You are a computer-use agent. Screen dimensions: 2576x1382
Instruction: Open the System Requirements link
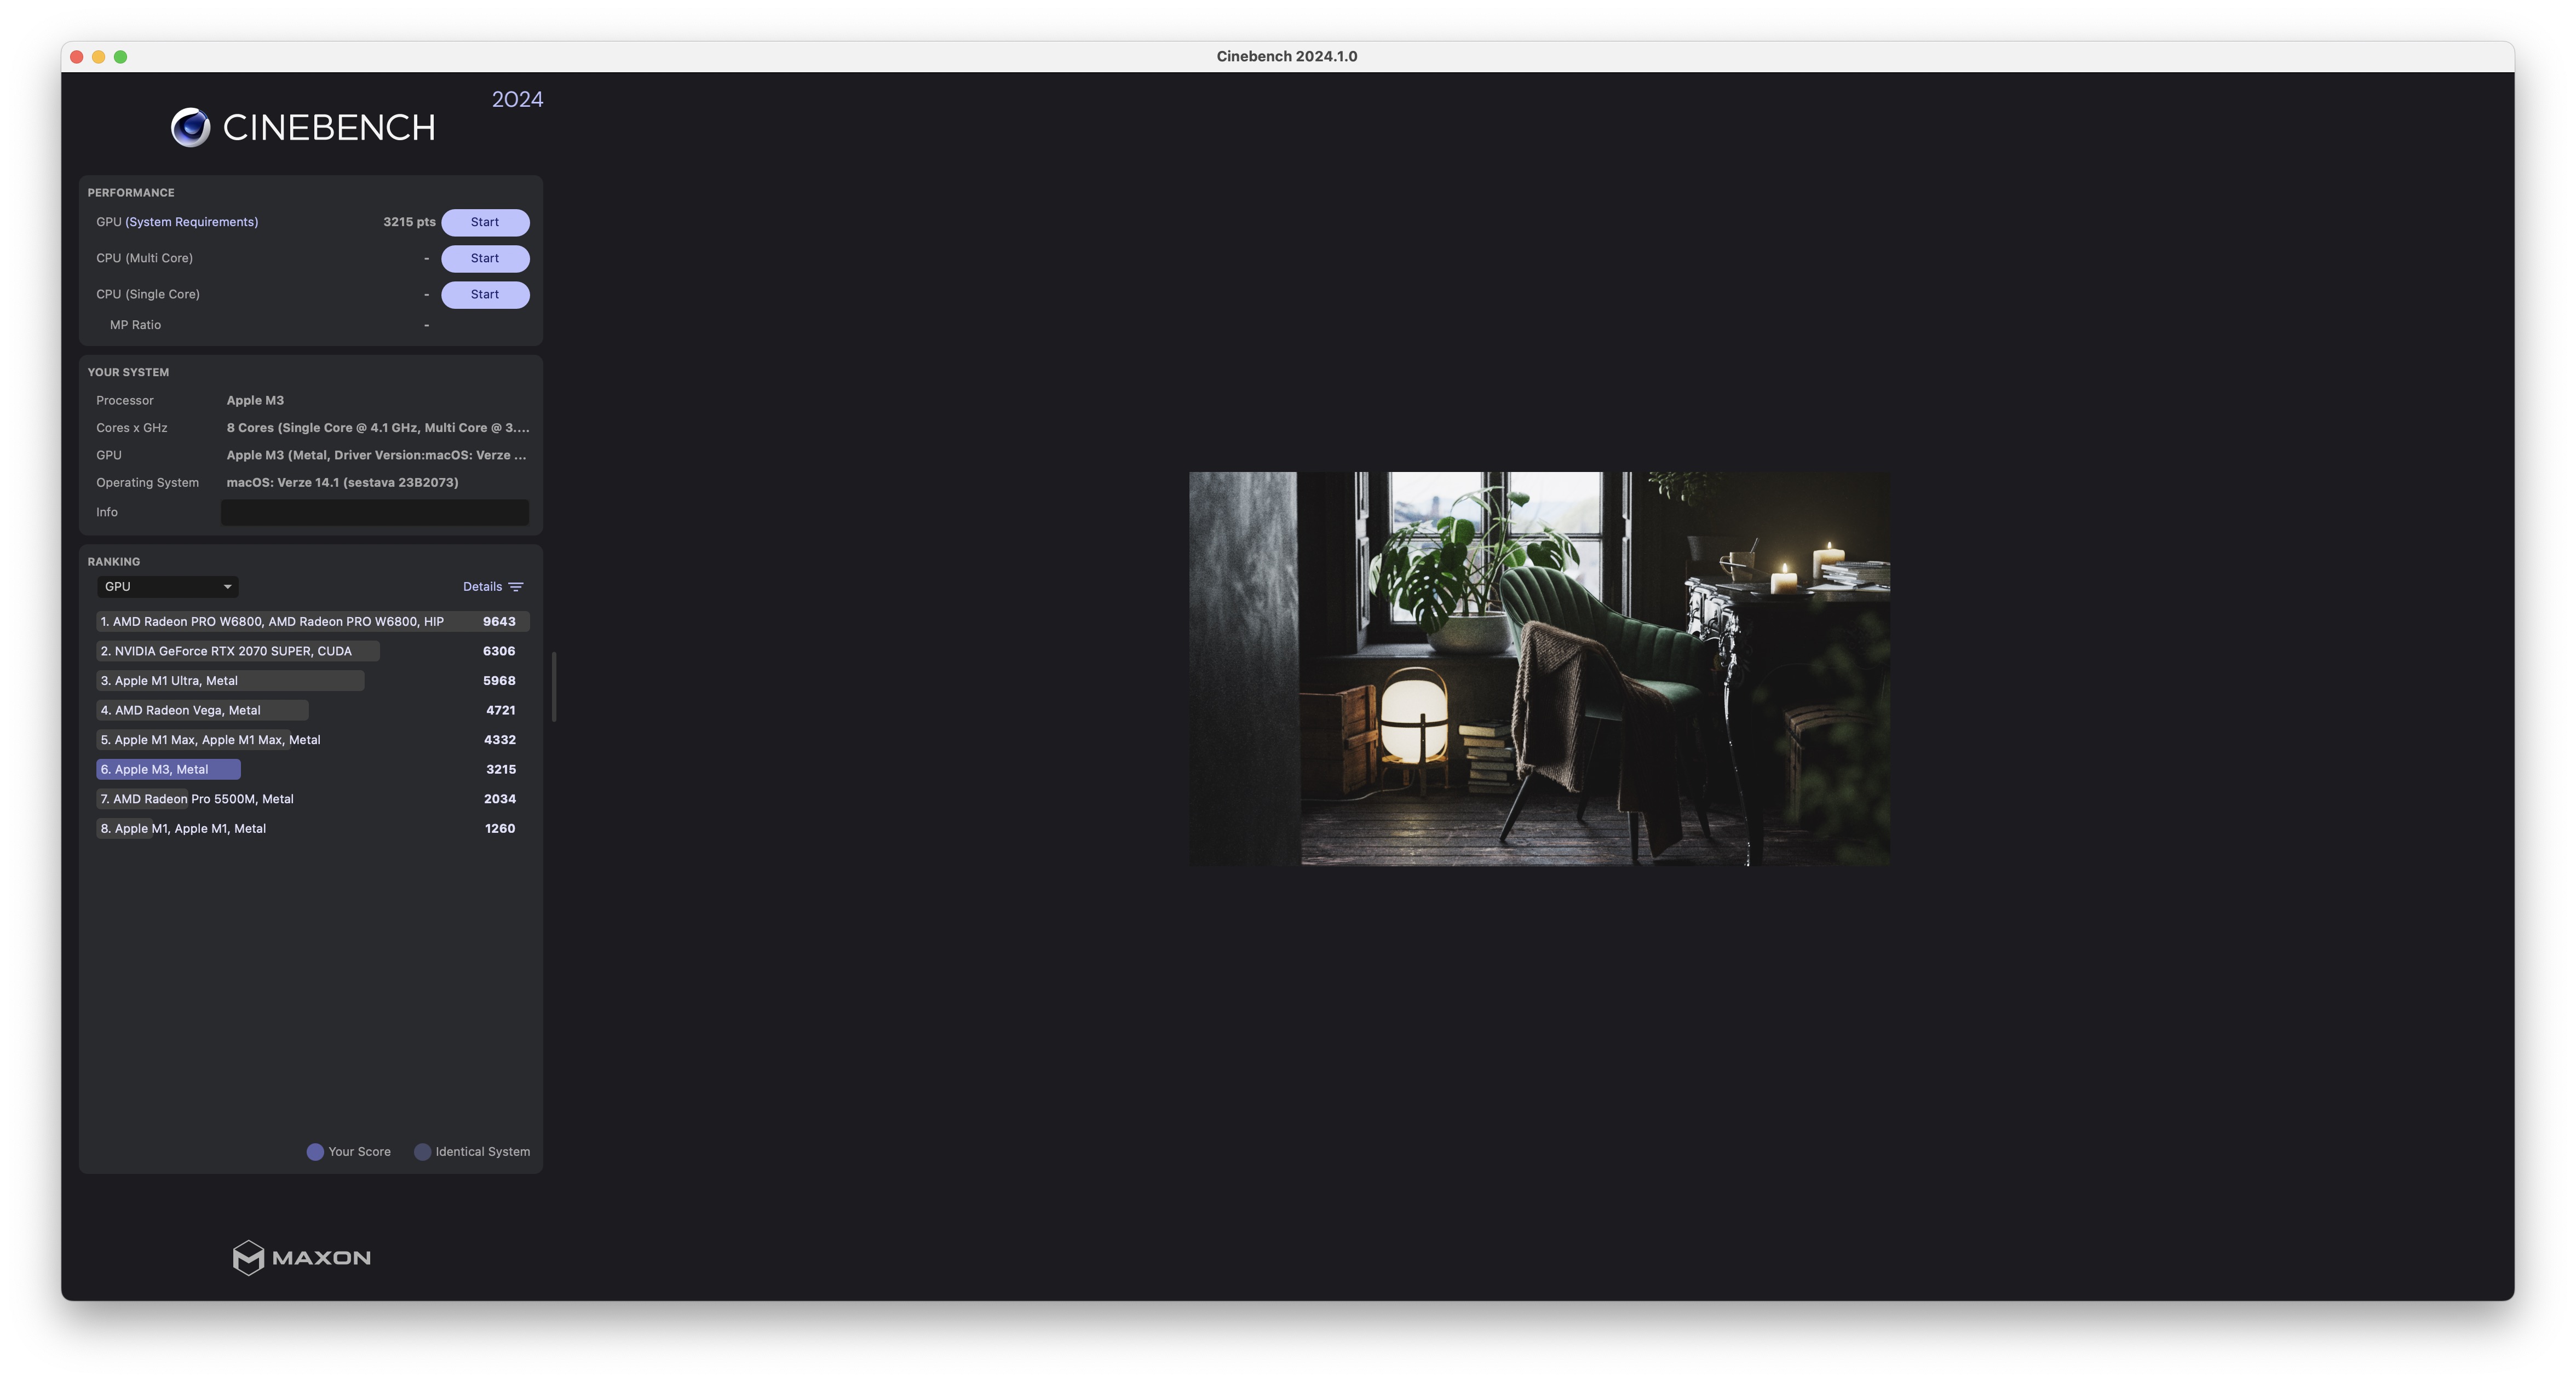click(x=191, y=222)
